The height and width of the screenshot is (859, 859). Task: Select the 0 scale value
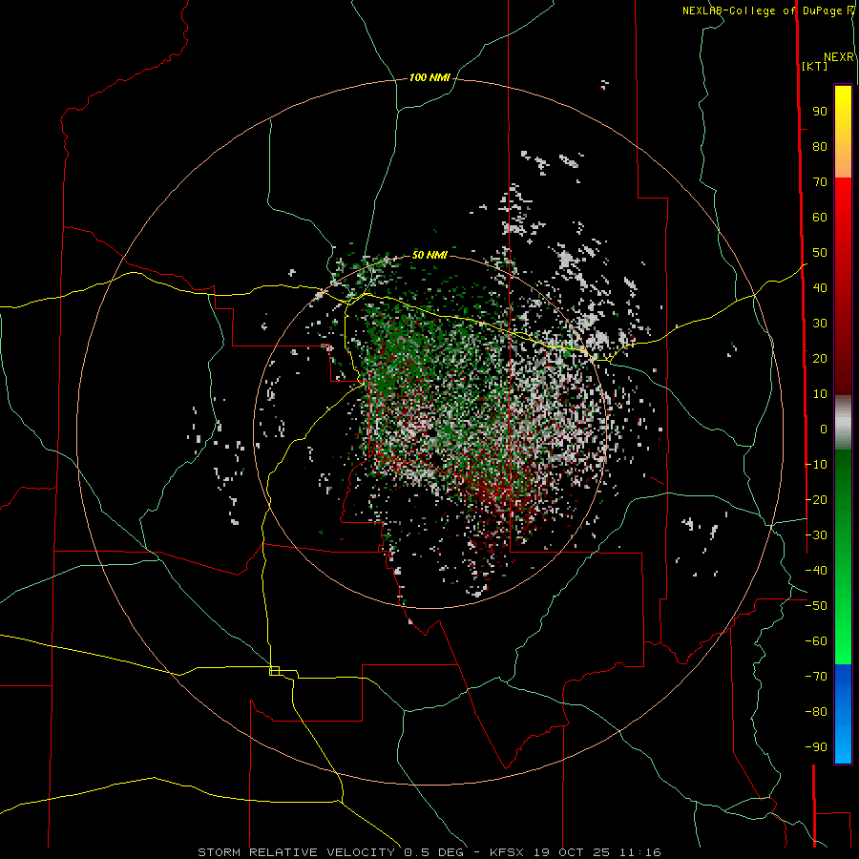pos(824,429)
